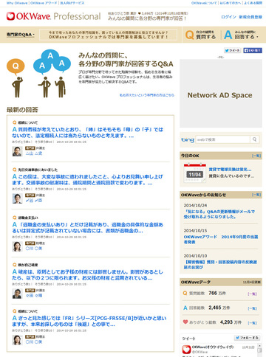This screenshot has width=266, height=357.
Task: Click the 11/04 calendar icon
Action: point(195,173)
